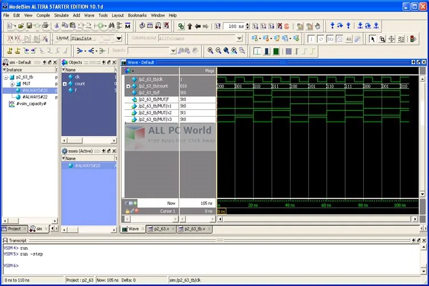The height and width of the screenshot is (286, 429).
Task: Click the Zoom In magnifier icon
Action: point(210,50)
